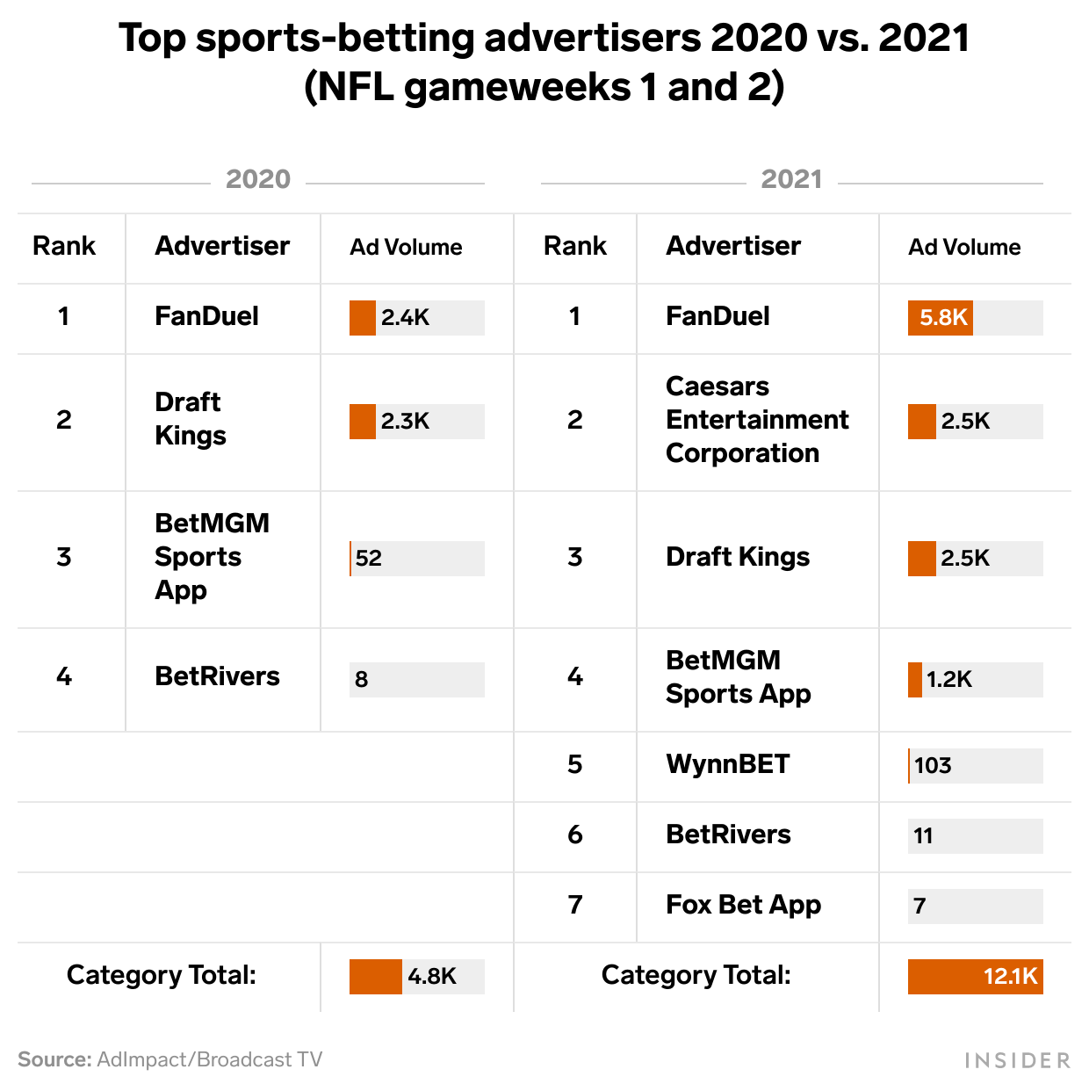Viewport: 1089px width, 1091px height.
Task: Select the 2021 column header label
Action: pos(792,179)
